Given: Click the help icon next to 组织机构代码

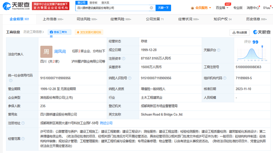Looking at the screenshot, I should [x=225, y=78].
